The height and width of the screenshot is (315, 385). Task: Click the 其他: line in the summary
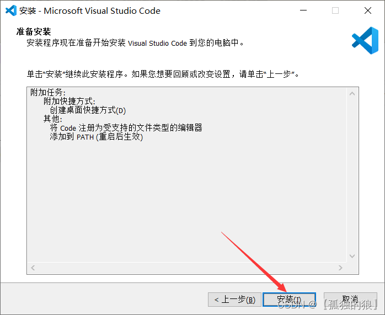pos(53,119)
